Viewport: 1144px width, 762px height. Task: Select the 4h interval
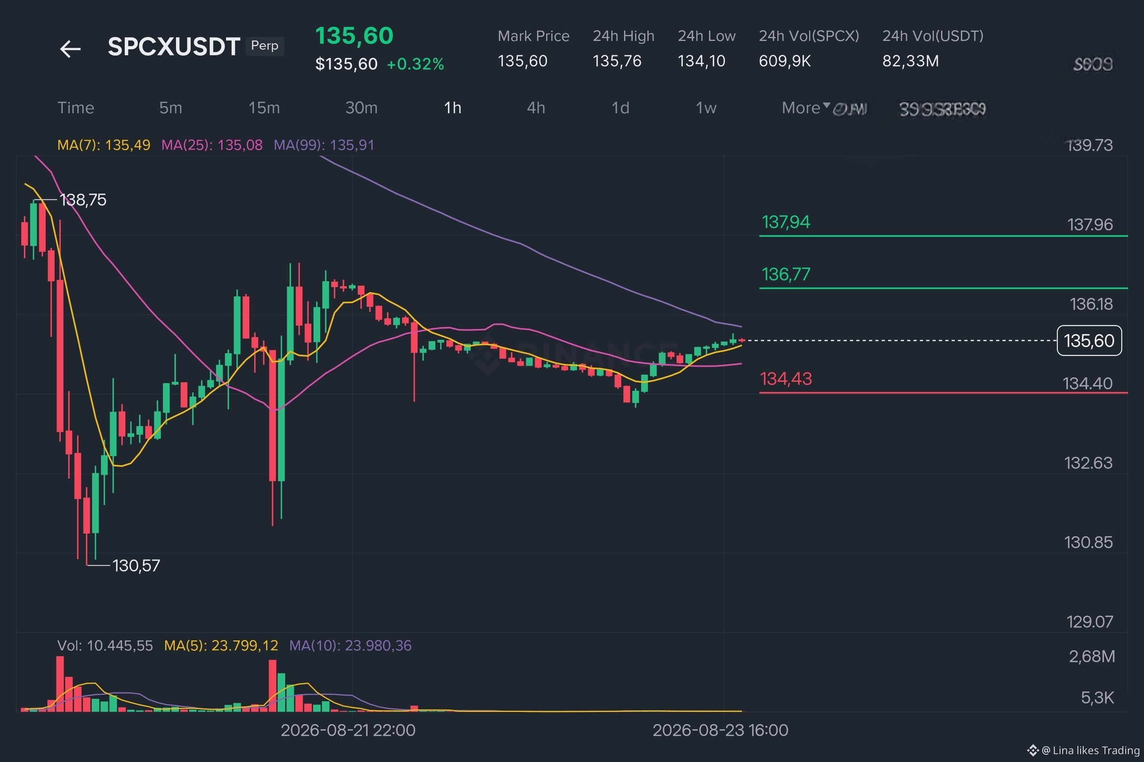[x=536, y=108]
